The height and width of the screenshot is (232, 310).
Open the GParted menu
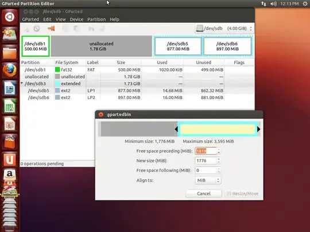(30, 19)
